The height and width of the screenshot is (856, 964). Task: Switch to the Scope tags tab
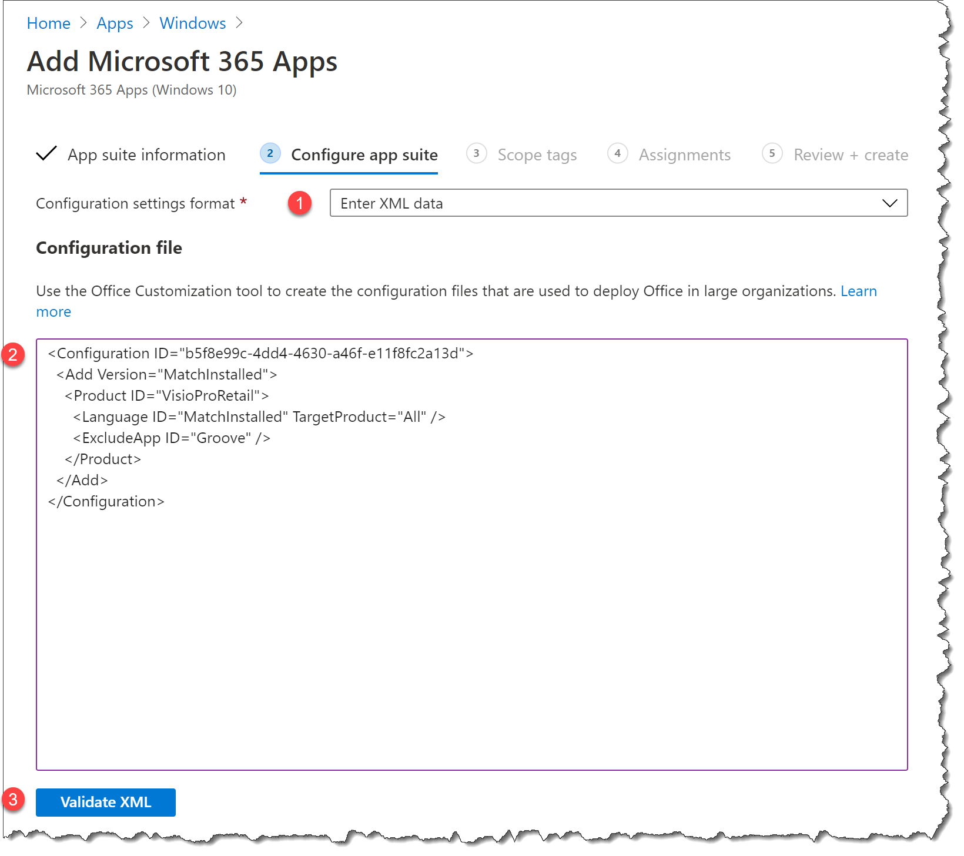pos(537,155)
